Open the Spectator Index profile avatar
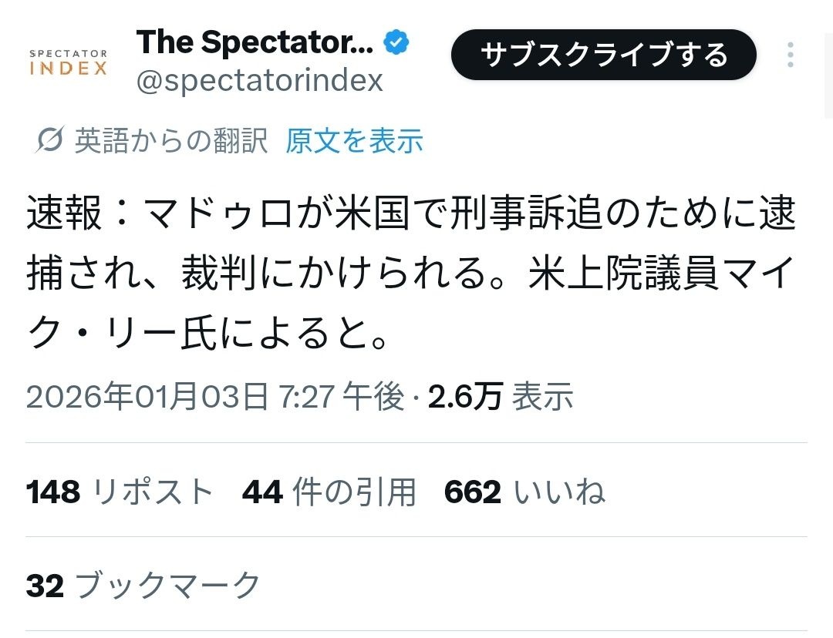833x638 pixels. click(x=68, y=63)
